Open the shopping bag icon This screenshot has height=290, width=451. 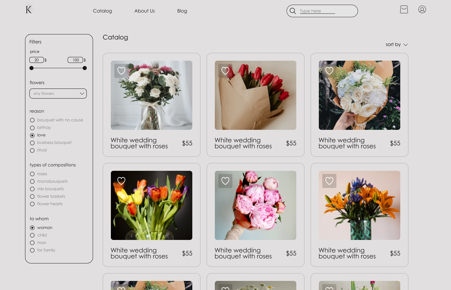click(404, 9)
